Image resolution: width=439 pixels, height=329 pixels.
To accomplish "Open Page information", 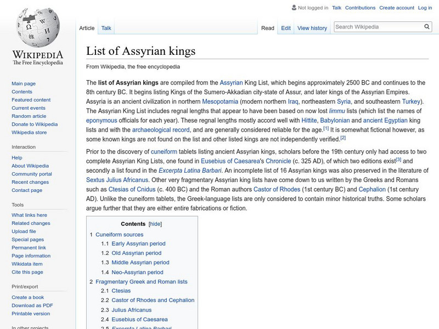I will (31, 256).
